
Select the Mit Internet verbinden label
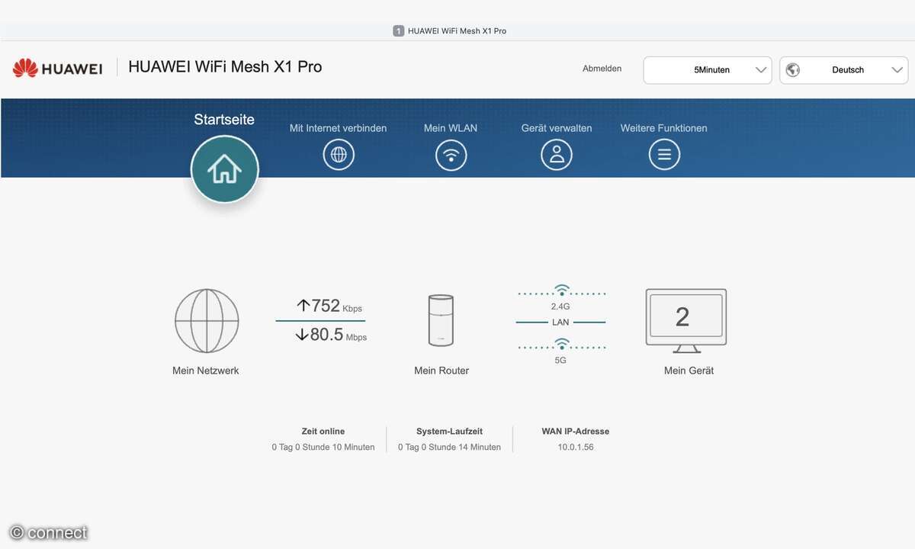click(338, 128)
